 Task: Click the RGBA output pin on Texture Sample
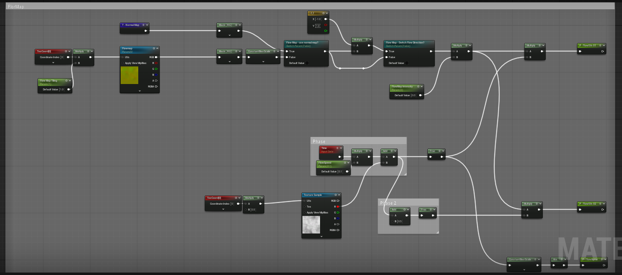click(338, 230)
